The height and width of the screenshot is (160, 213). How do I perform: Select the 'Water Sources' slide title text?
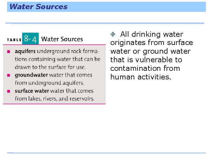pyautogui.click(x=38, y=7)
